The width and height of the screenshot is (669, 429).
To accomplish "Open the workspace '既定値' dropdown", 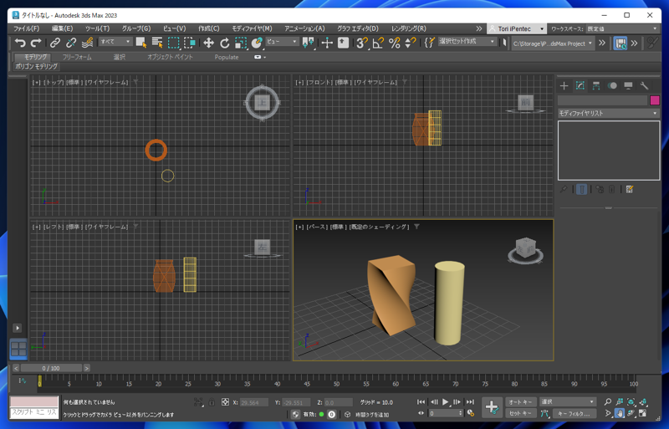I will tap(622, 28).
